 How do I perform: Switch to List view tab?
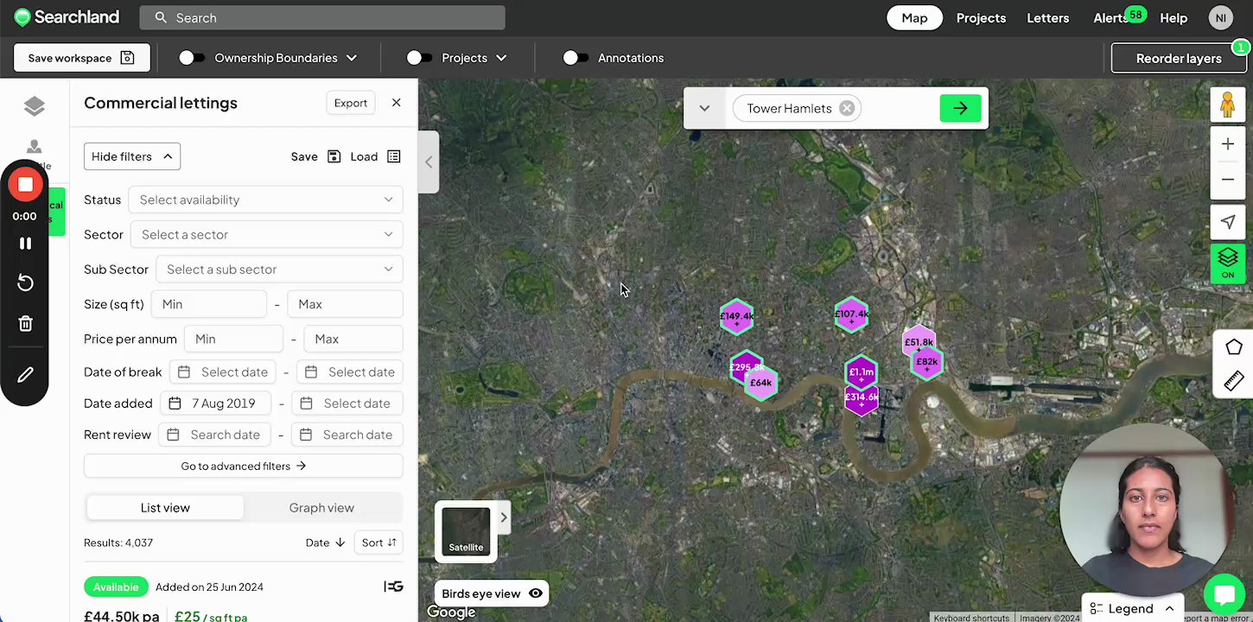[165, 508]
